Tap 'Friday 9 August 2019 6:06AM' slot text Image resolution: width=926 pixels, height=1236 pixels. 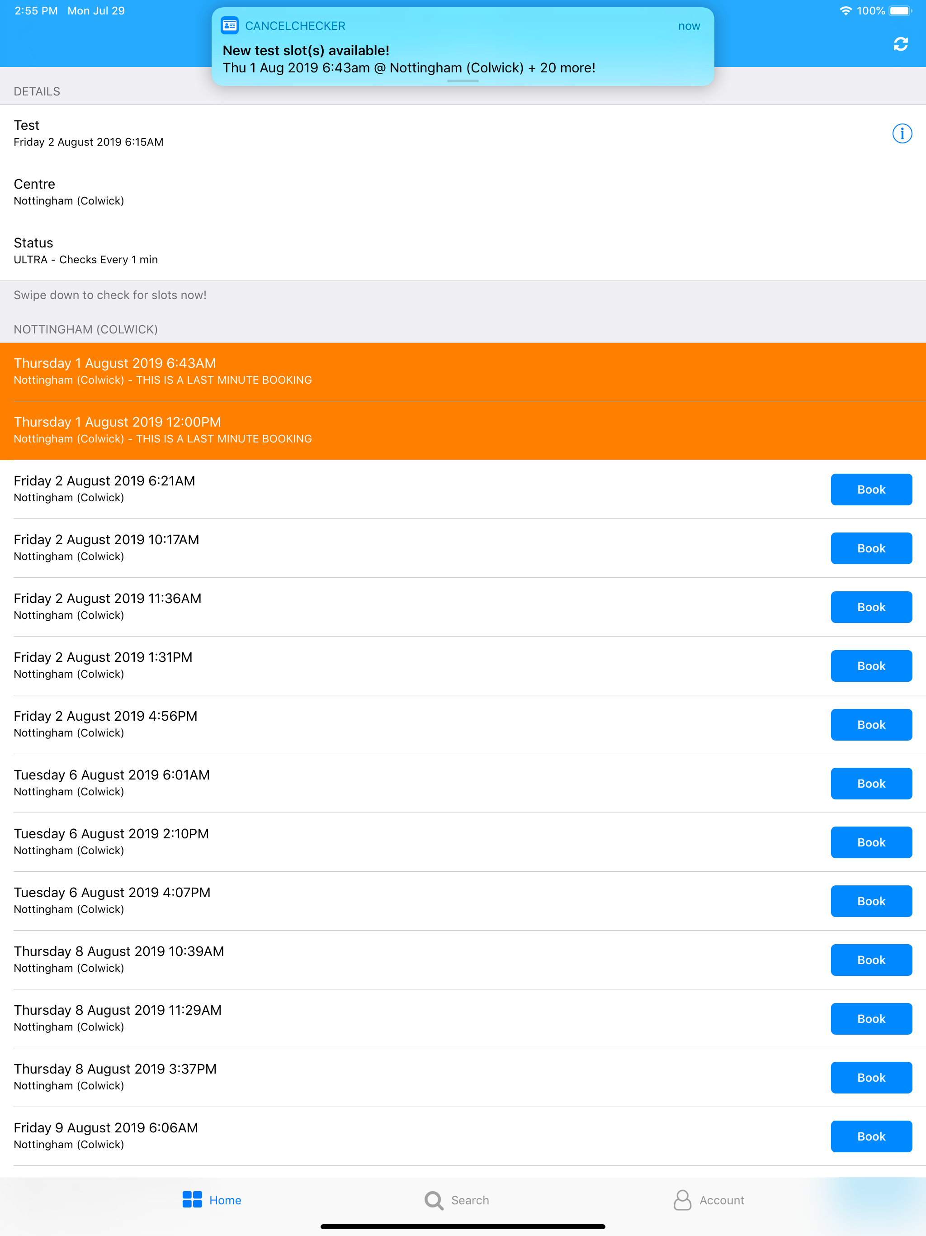tap(106, 1127)
